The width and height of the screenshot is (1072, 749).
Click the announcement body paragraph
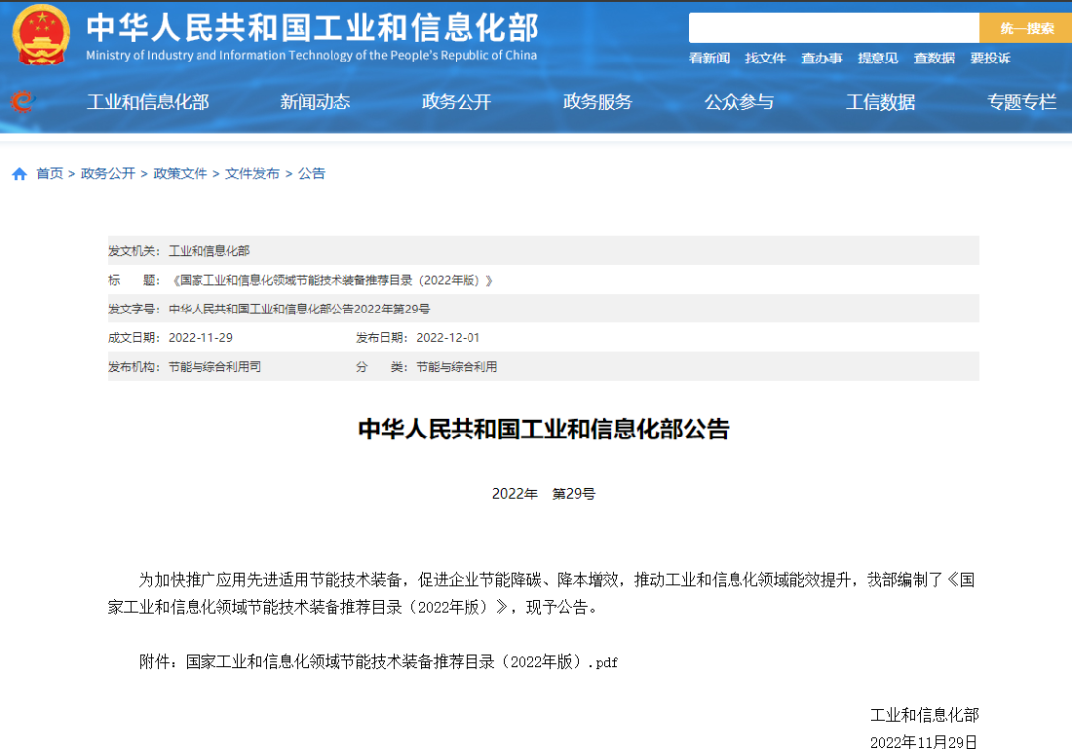(x=542, y=594)
